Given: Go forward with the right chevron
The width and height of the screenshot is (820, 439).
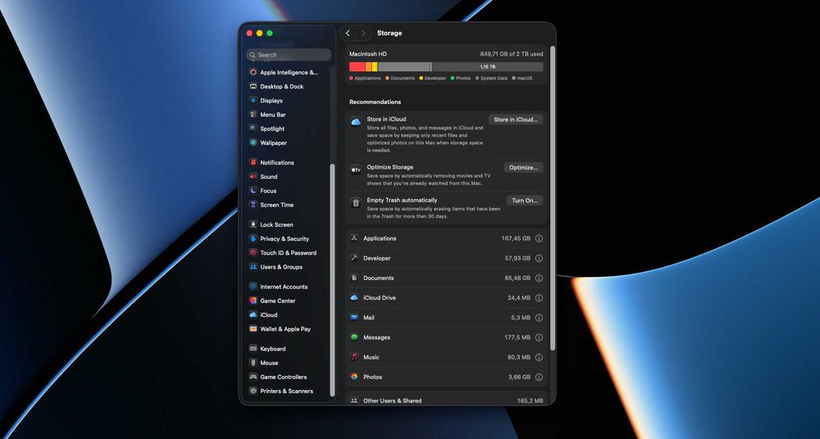Looking at the screenshot, I should click(363, 34).
